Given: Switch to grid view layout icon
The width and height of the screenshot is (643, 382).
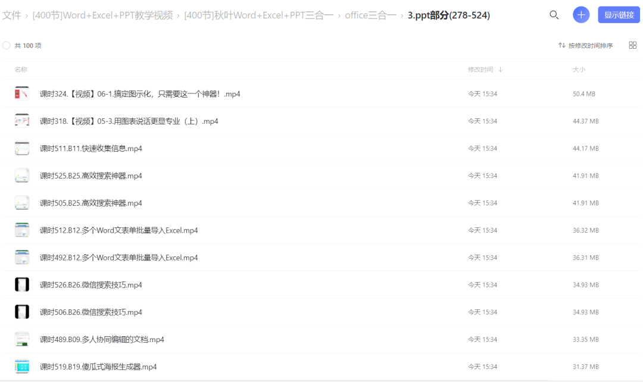Looking at the screenshot, I should point(633,45).
